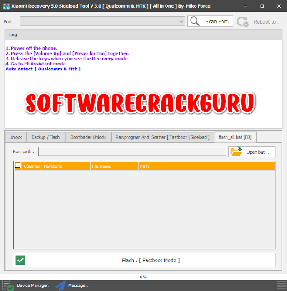Select the flash_all.bat [FB] tab

click(x=235, y=137)
